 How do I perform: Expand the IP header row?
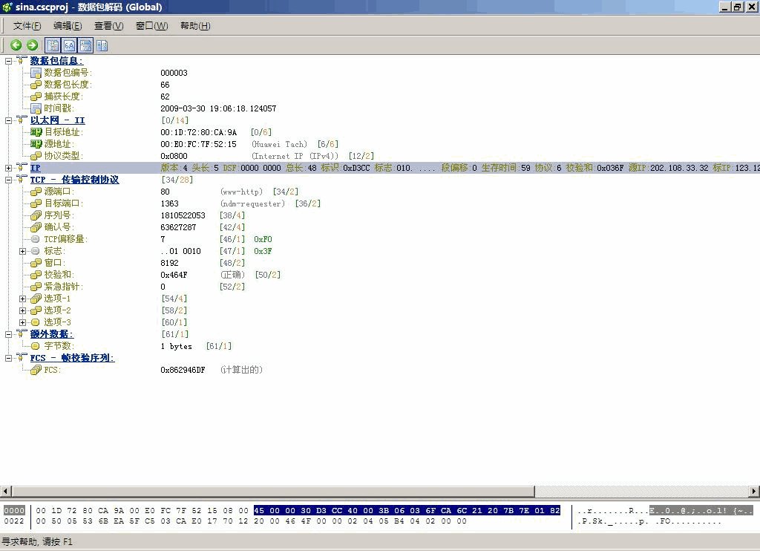(8, 168)
